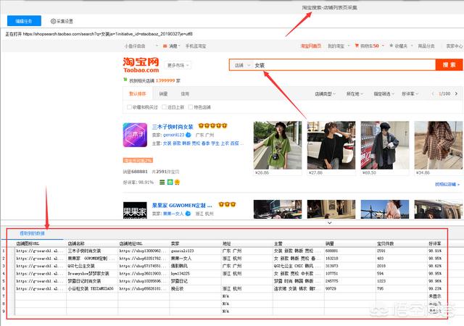Expand the filter dropdown left of 好评率
Screen dimensions: 464x326
tap(384, 93)
